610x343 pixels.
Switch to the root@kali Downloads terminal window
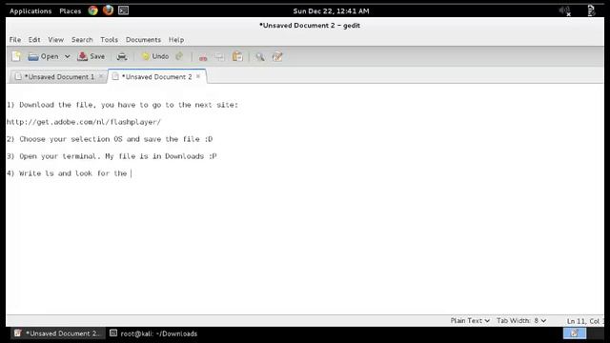(x=154, y=333)
